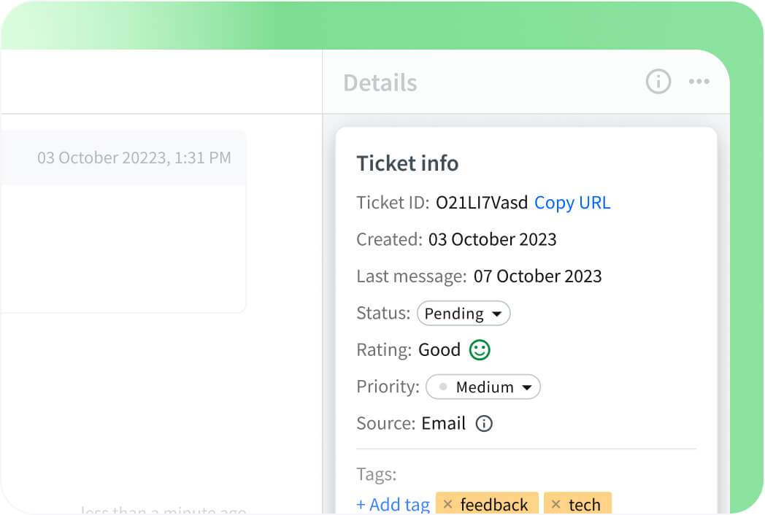Screen dimensions: 765x515
Task: Click the Ticket info heading
Action: tap(407, 163)
